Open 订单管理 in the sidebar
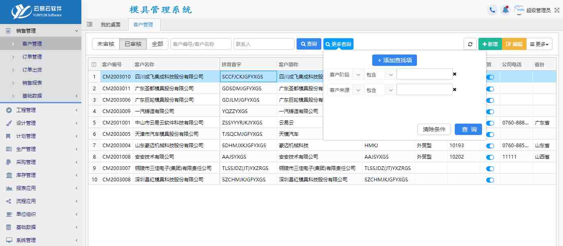Viewport: 563px width, 246px height. [32, 57]
